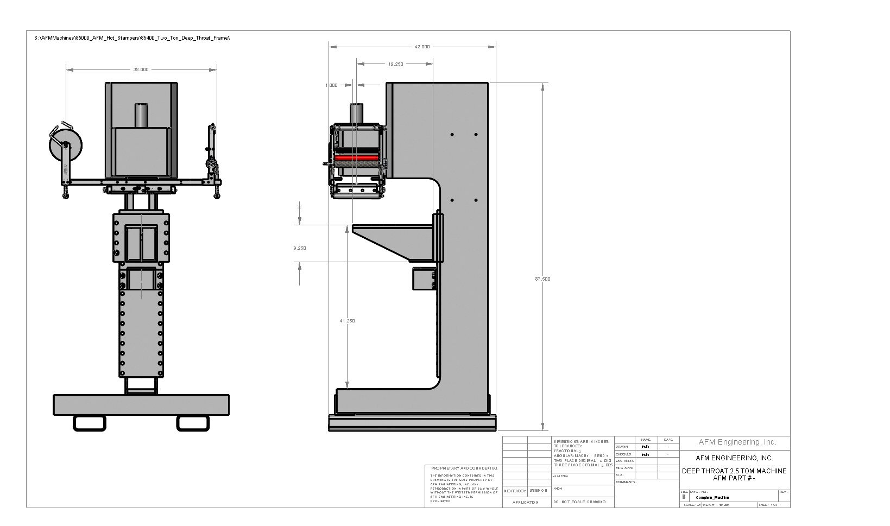Select the CHECKED name cell

click(646, 454)
